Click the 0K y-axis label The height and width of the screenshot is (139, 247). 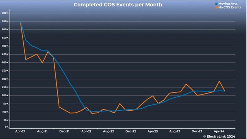(x=7, y=127)
